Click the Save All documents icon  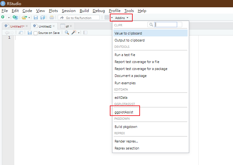[x=43, y=17]
